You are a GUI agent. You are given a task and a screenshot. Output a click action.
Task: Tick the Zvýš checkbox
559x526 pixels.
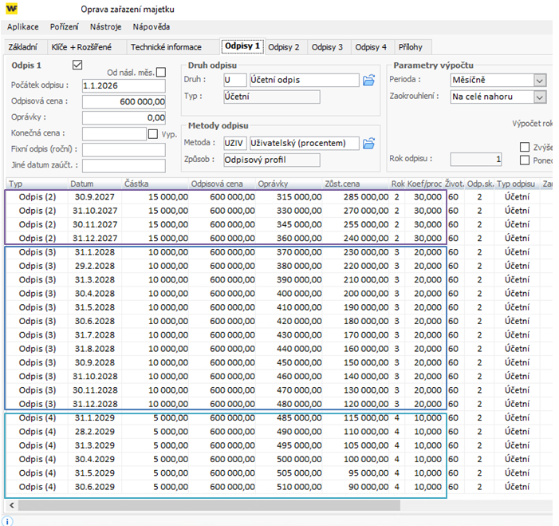525,147
